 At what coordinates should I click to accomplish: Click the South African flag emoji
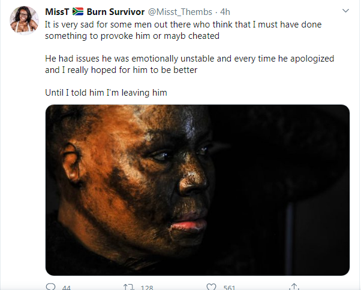click(x=77, y=12)
